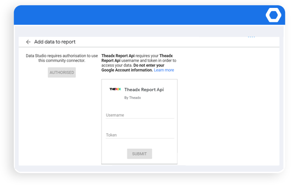Click the Add data to report title
Viewport: 299px width, 196px height.
pos(55,42)
